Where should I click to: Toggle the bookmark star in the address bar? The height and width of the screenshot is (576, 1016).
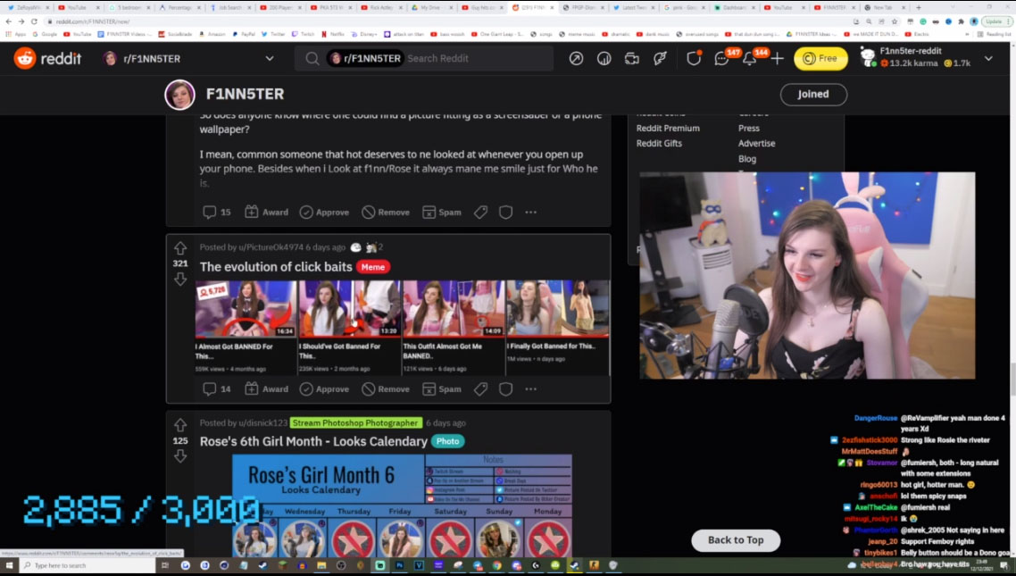[x=895, y=21]
